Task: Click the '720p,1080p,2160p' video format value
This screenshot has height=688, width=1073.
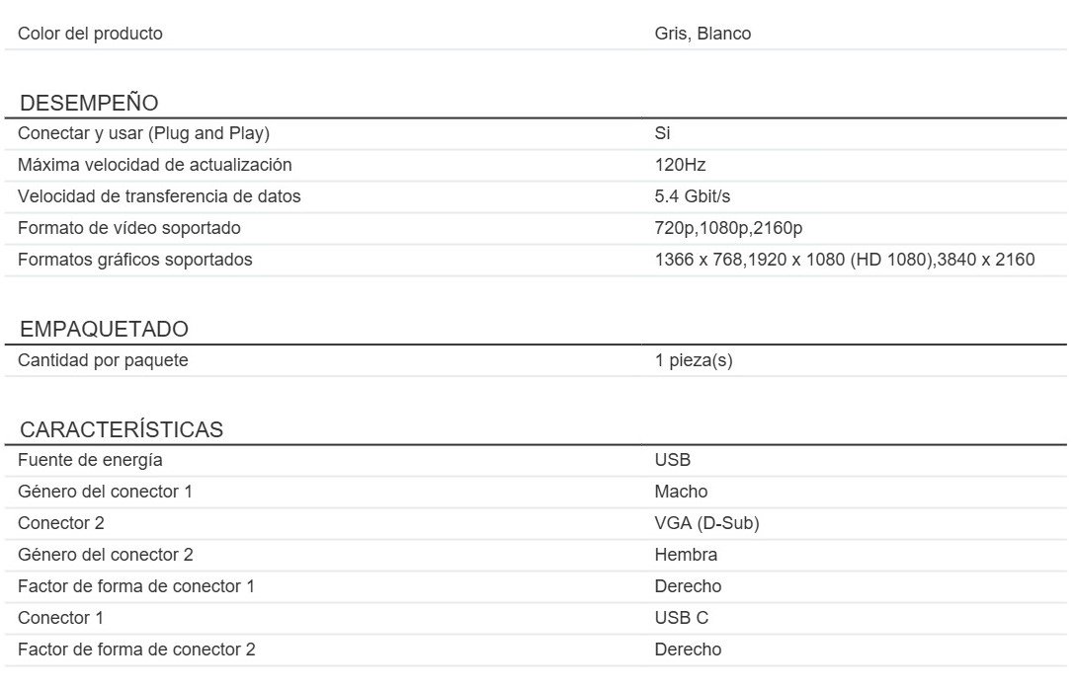Action: (x=728, y=228)
